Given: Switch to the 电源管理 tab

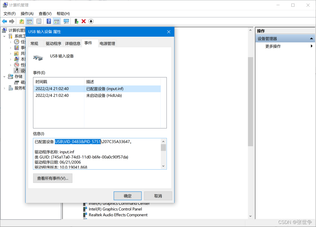Looking at the screenshot, I should click(107, 44).
